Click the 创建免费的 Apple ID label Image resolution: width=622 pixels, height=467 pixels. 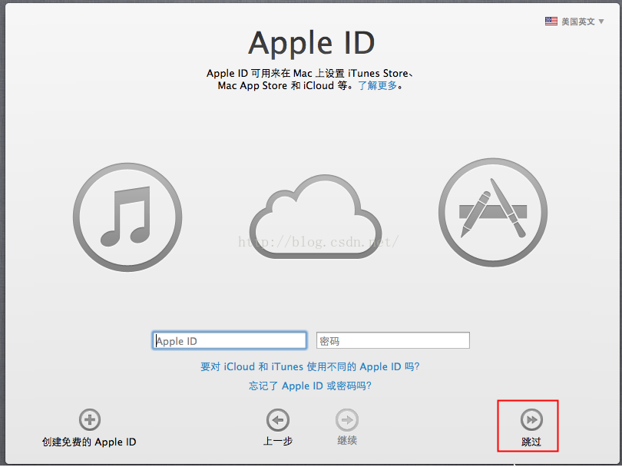coord(89,442)
